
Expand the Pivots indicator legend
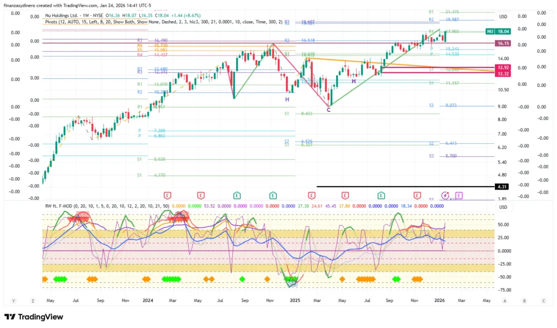point(163,22)
